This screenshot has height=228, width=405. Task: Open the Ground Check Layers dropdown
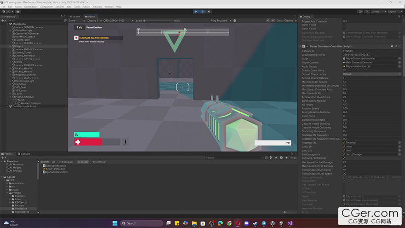[371, 74]
